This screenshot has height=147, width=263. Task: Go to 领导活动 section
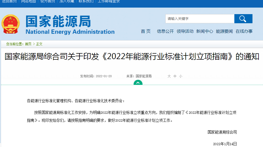185,31
